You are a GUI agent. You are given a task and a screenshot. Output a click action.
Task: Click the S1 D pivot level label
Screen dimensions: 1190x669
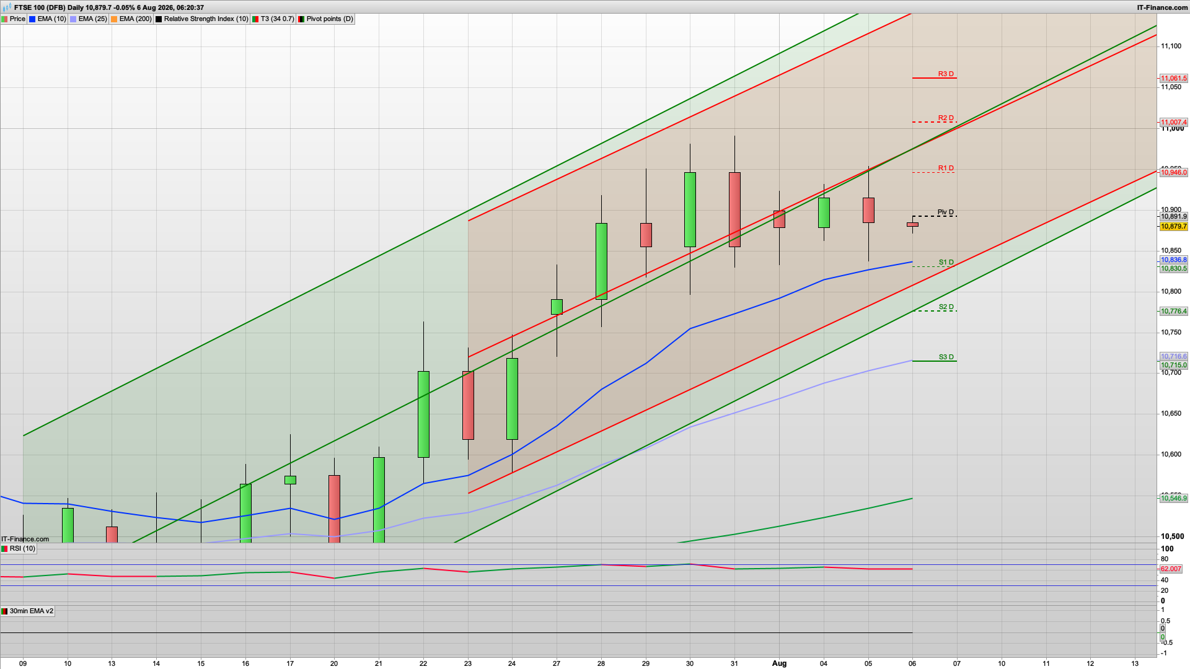click(x=946, y=262)
